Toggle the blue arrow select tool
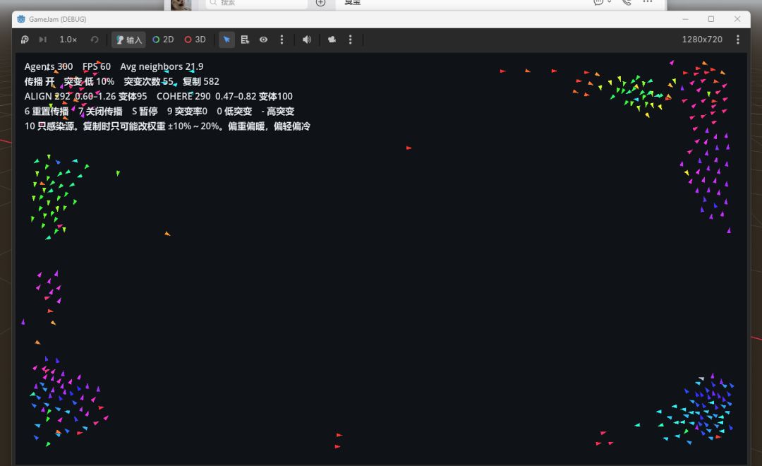The width and height of the screenshot is (762, 466). pos(226,40)
